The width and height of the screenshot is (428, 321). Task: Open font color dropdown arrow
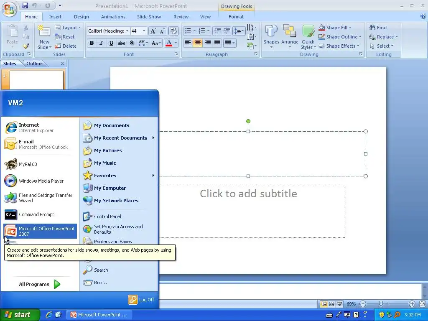pyautogui.click(x=176, y=43)
